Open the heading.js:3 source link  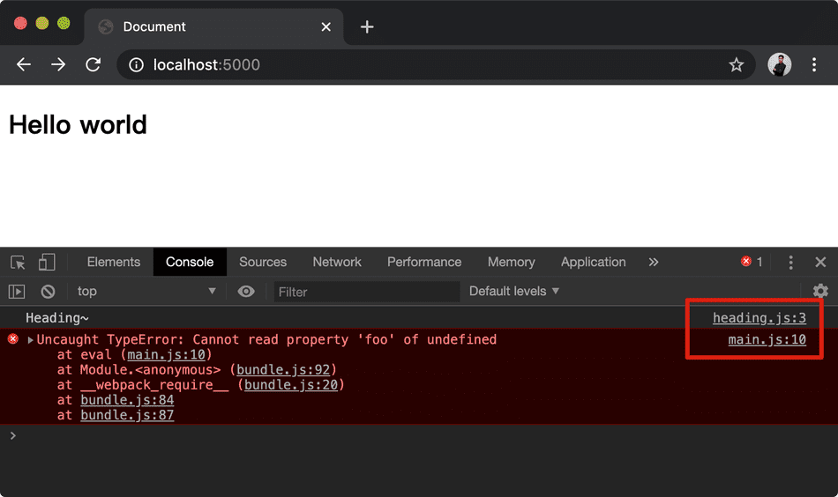[x=759, y=318]
